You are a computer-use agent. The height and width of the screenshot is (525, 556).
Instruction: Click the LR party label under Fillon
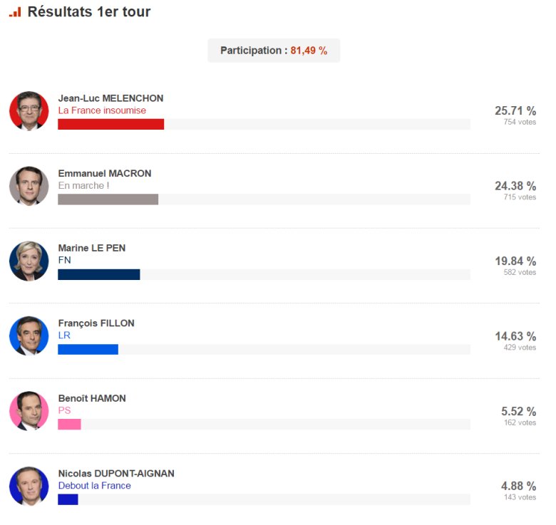coord(64,336)
